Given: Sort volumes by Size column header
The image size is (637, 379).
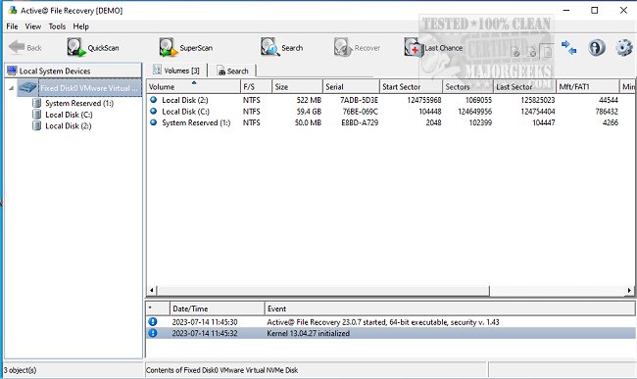Looking at the screenshot, I should (x=297, y=87).
